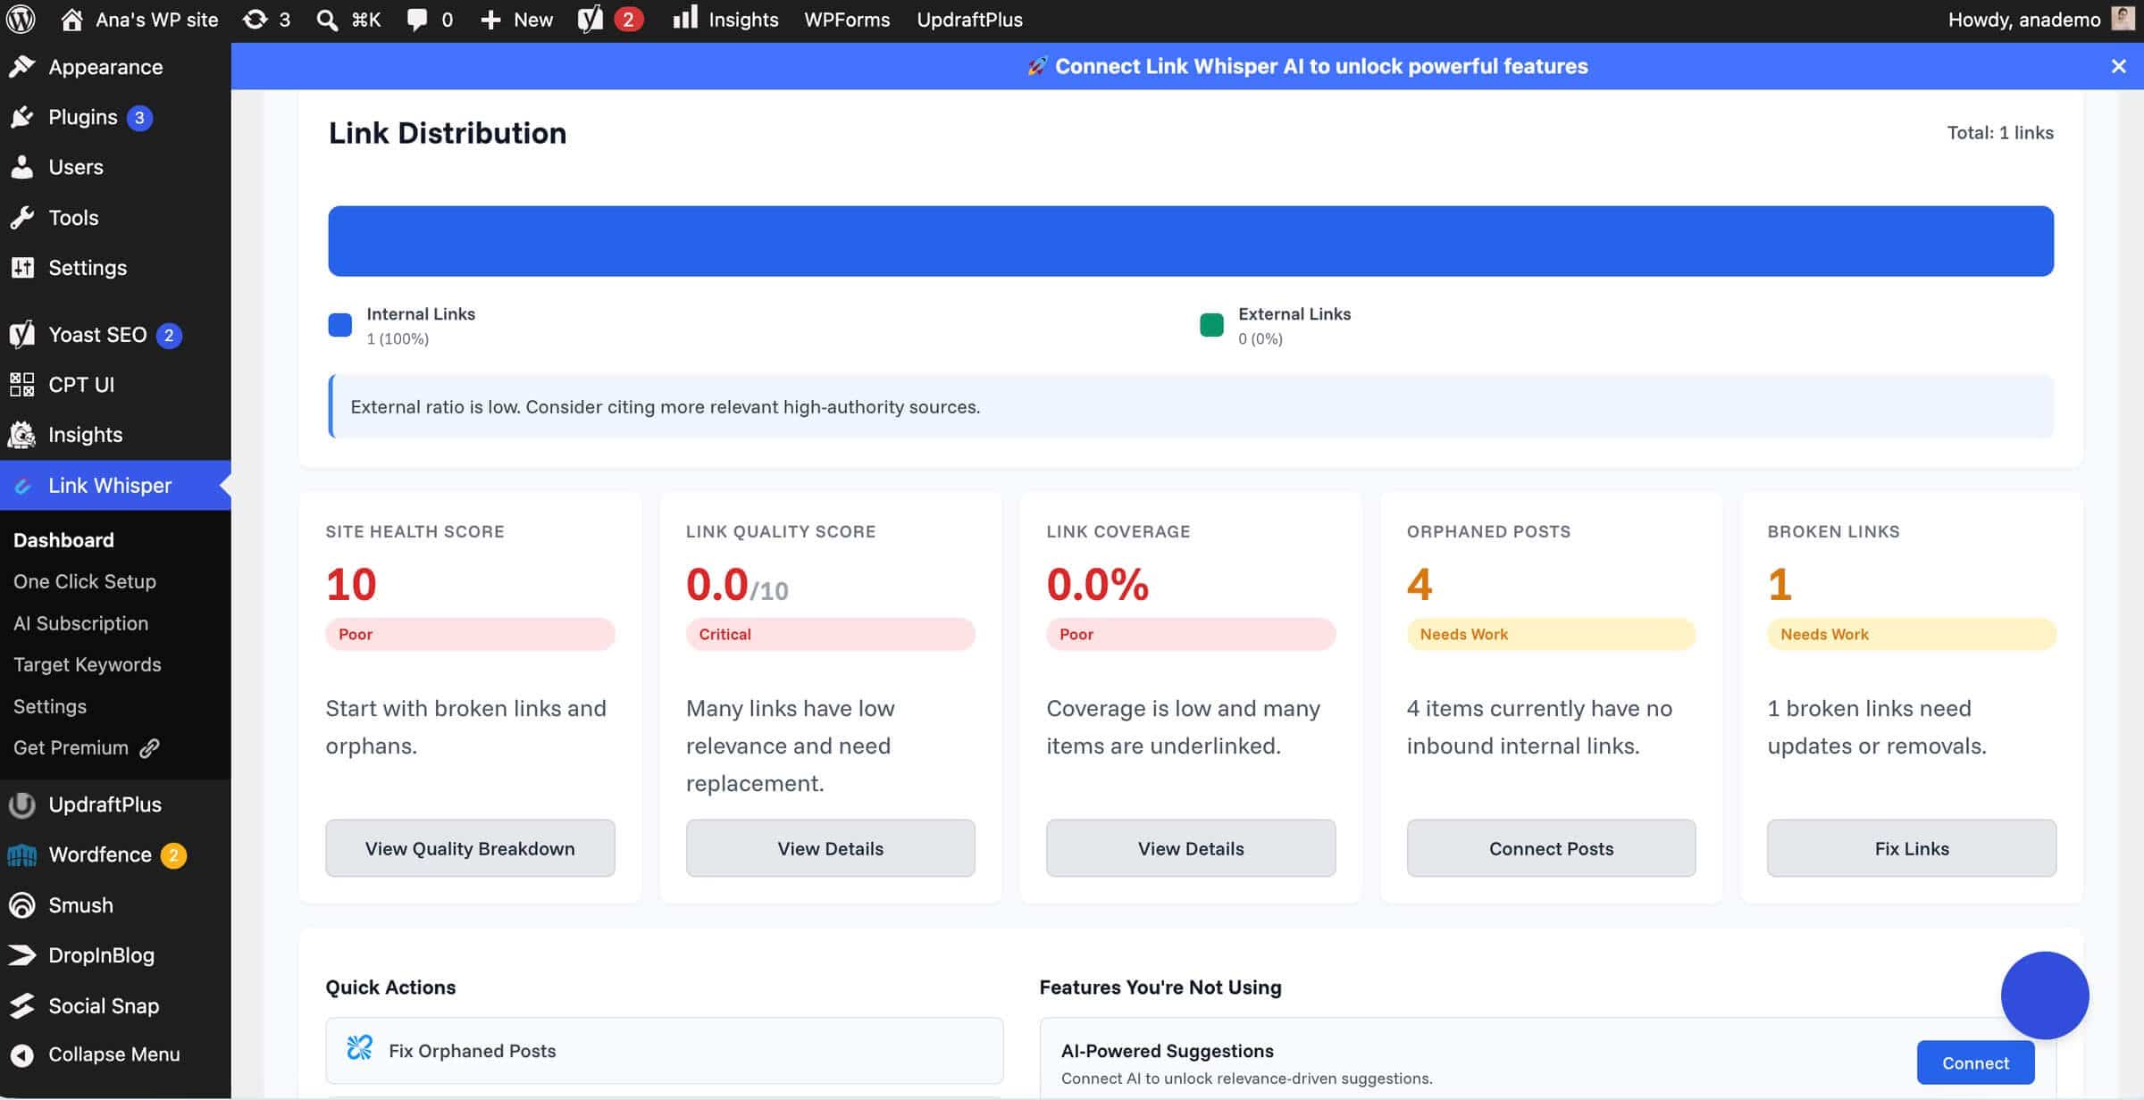
Task: Click the Settings sliders icon in the sidebar
Action: [22, 267]
